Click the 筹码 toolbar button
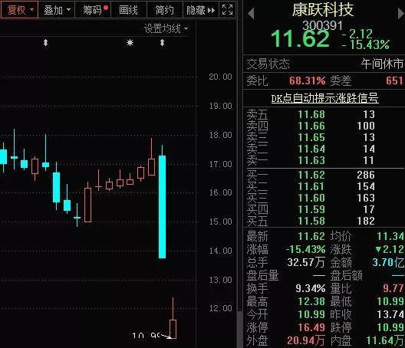The image size is (405, 348). point(93,10)
